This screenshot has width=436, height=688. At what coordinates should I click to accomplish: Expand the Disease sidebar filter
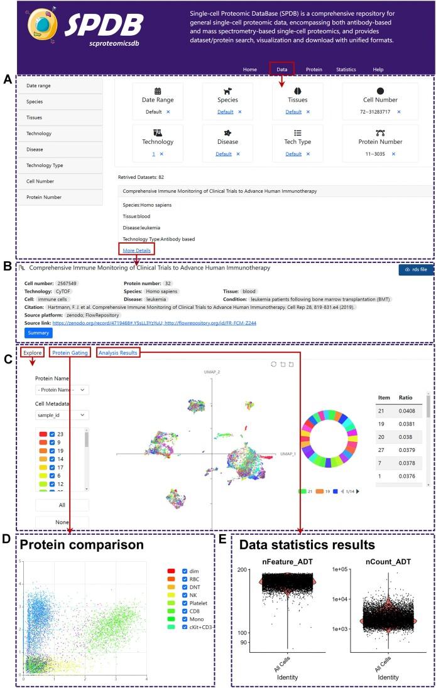(x=60, y=149)
